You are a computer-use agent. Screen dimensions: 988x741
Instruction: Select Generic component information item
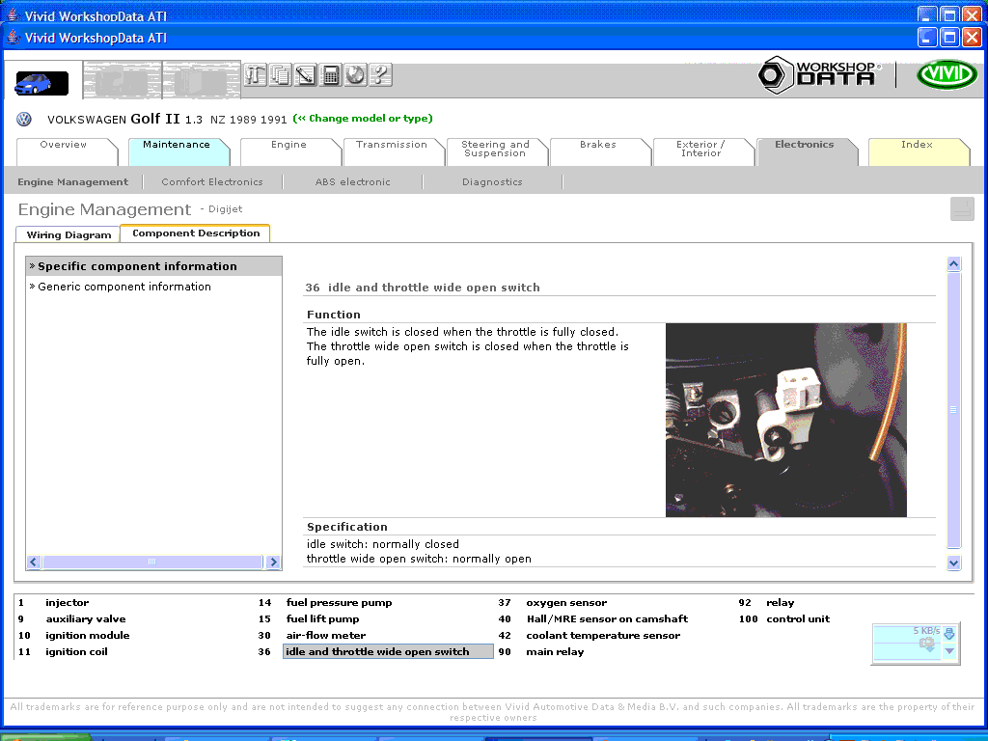pyautogui.click(x=123, y=287)
